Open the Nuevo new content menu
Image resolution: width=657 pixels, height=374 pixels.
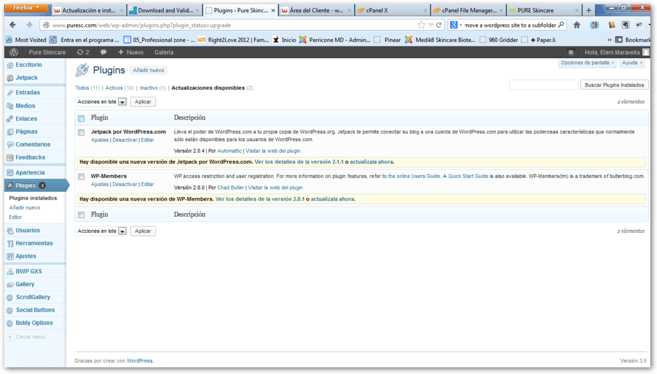pyautogui.click(x=131, y=53)
